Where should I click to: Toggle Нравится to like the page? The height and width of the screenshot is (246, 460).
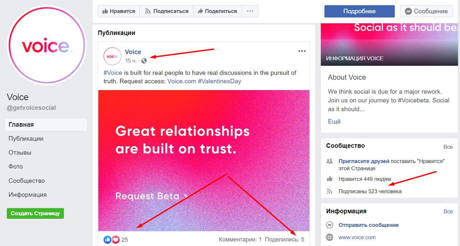click(119, 11)
